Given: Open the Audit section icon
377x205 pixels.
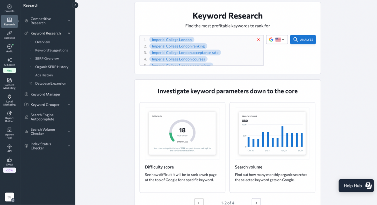Looking at the screenshot, I should pos(9,48).
